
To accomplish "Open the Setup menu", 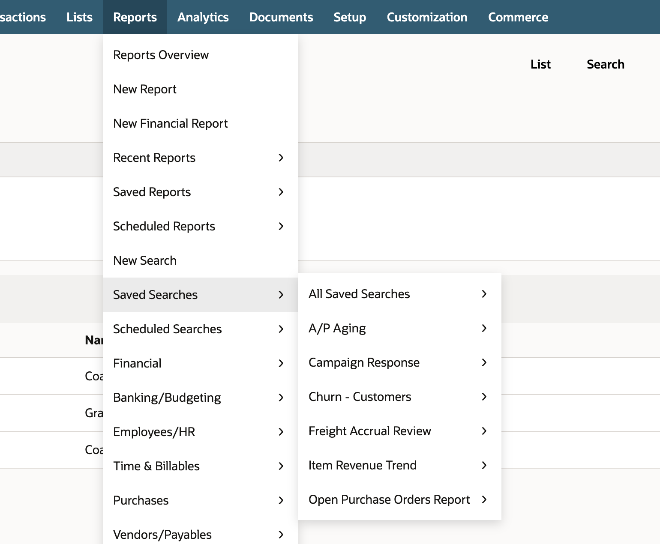I will (x=350, y=17).
